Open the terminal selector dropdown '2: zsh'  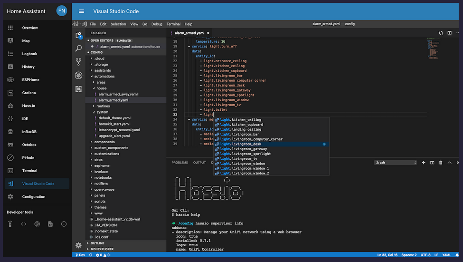pyautogui.click(x=396, y=163)
